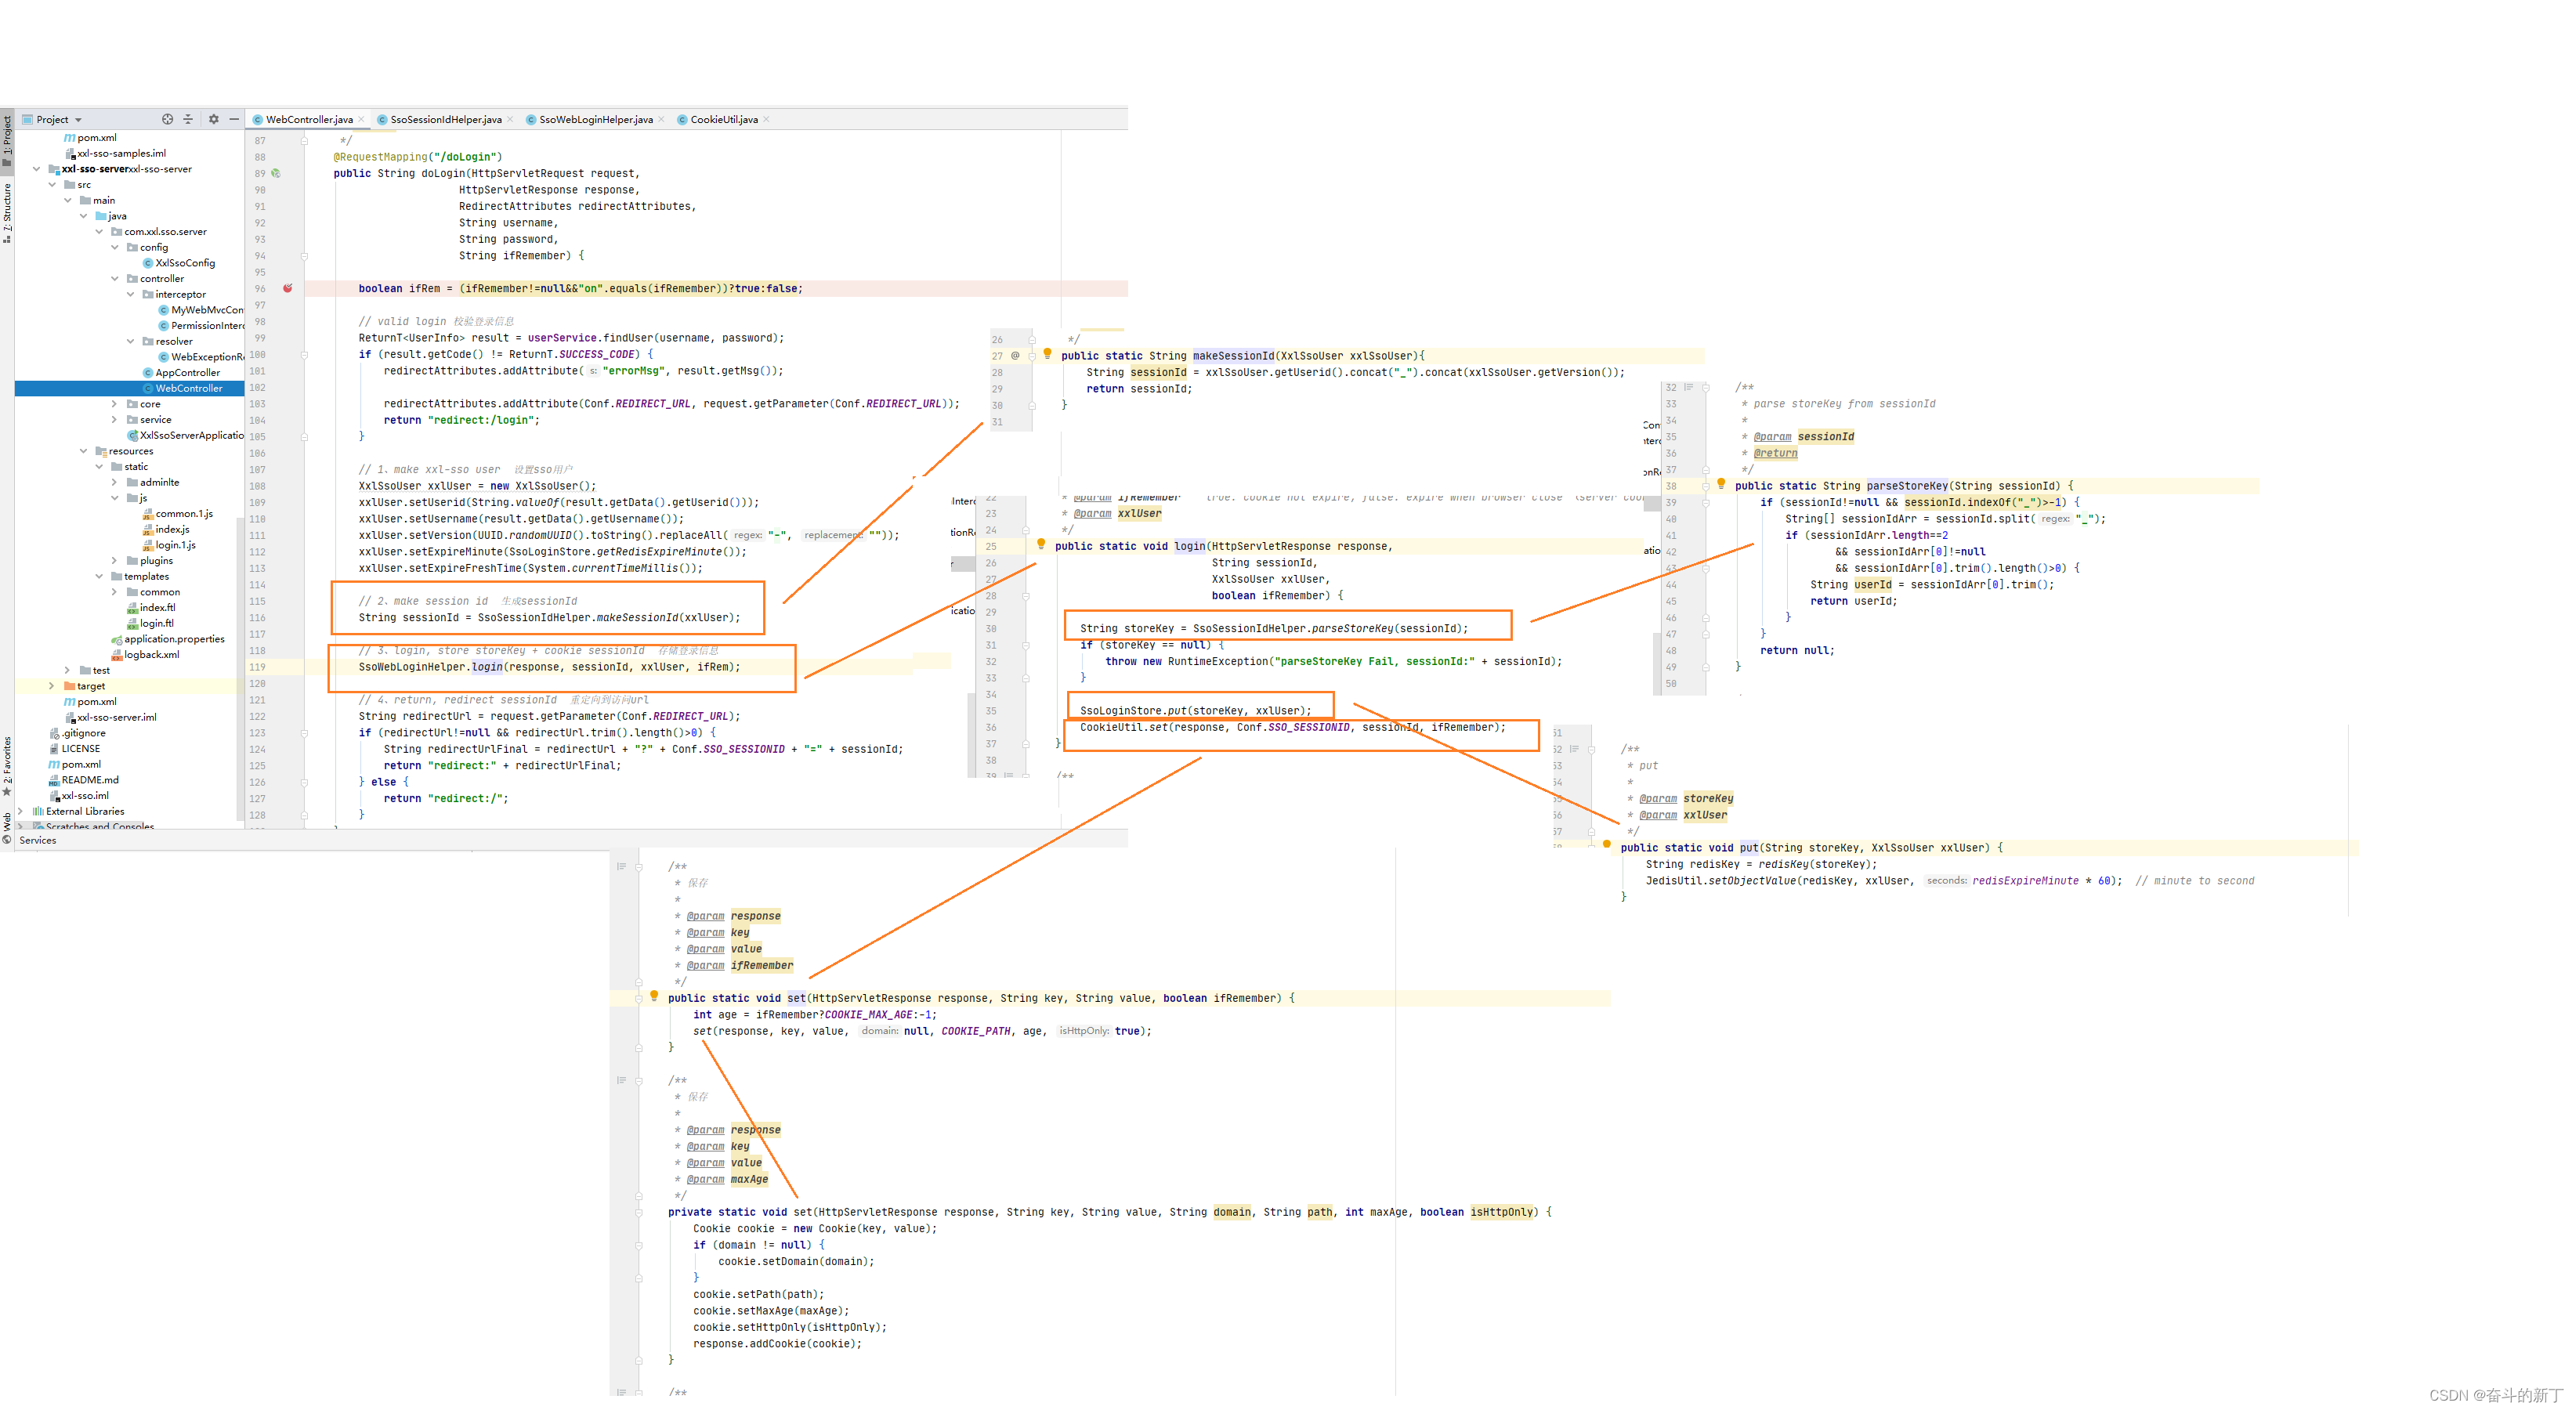Expand the core package folder
This screenshot has width=2576, height=1410.
pyautogui.click(x=114, y=404)
